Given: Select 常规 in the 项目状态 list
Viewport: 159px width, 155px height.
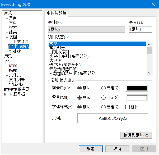Looking at the screenshot, I should tap(97, 44).
